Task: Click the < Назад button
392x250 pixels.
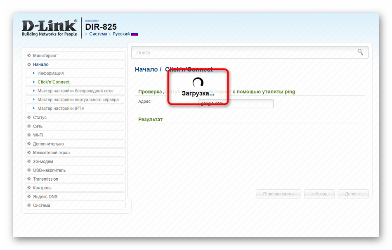Action: pos(319,194)
